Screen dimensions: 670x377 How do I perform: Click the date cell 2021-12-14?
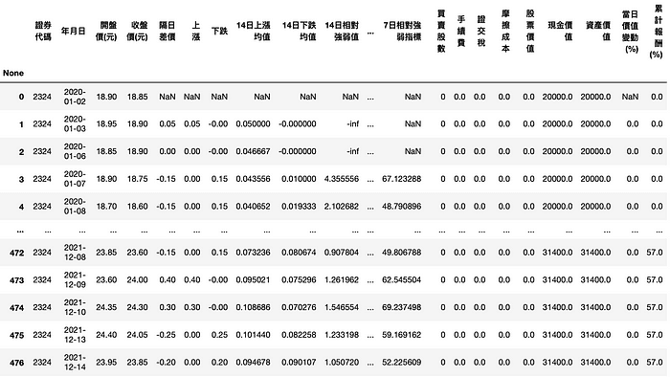click(x=75, y=362)
